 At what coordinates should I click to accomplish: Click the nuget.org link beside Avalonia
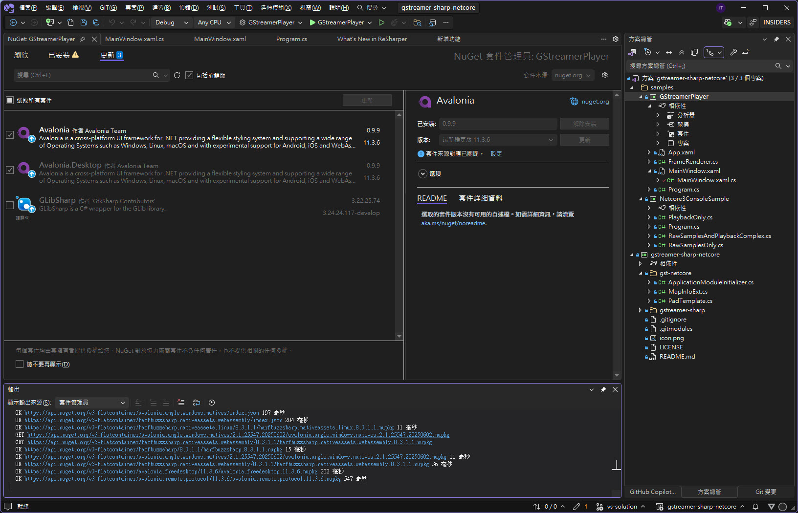tap(595, 102)
